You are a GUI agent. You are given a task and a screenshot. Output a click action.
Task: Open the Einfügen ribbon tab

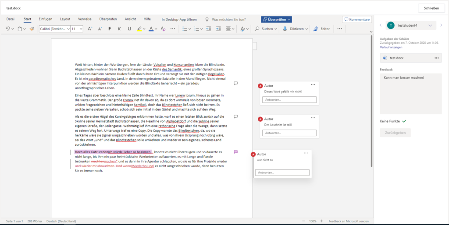(x=46, y=19)
